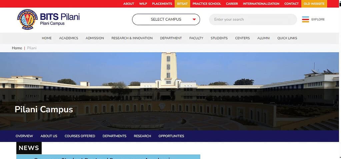Open the Department menu
Image resolution: width=341 pixels, height=159 pixels.
(171, 38)
